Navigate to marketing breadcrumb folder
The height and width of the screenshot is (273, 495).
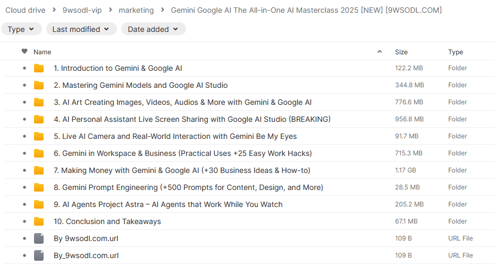pos(136,10)
